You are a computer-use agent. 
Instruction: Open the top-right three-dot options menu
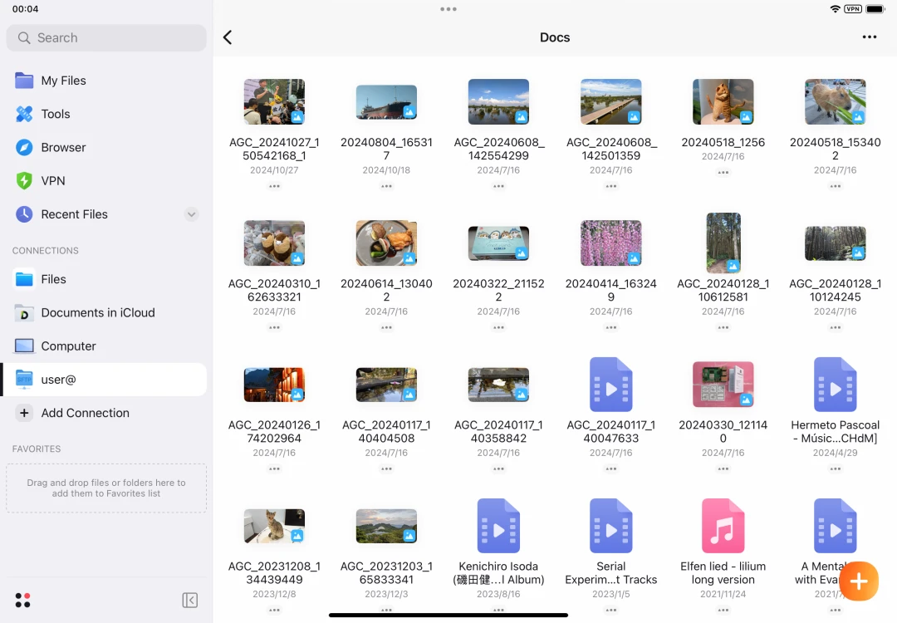(x=869, y=37)
